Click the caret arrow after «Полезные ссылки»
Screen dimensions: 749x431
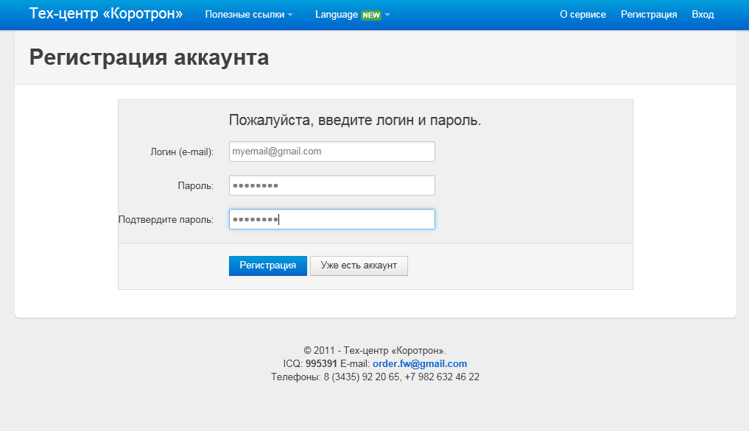290,15
